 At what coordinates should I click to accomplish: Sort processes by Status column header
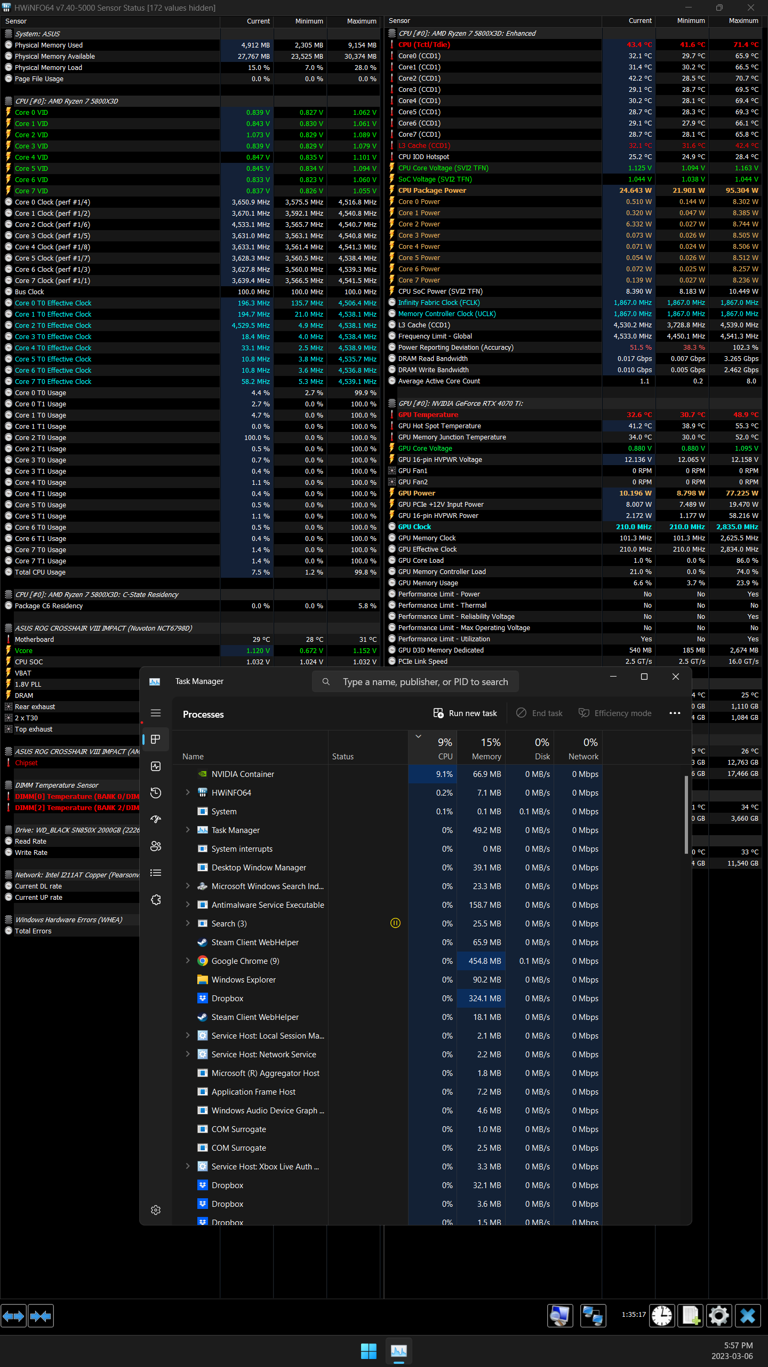pyautogui.click(x=368, y=748)
